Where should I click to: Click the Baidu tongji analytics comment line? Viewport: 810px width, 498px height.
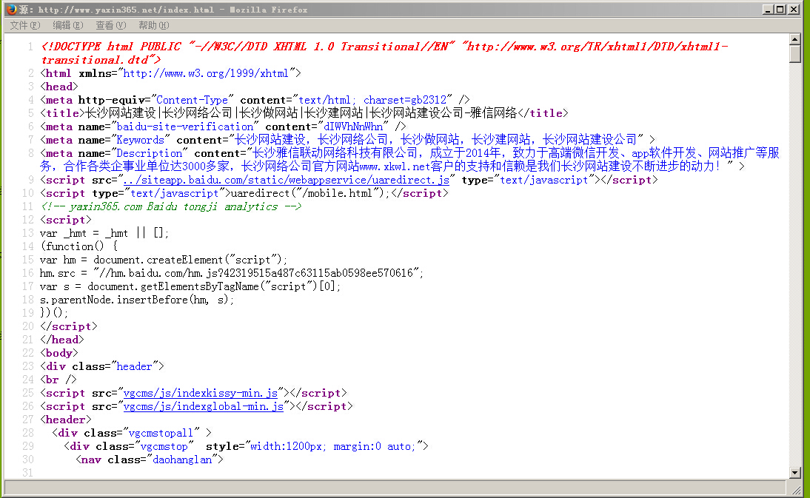pyautogui.click(x=170, y=206)
